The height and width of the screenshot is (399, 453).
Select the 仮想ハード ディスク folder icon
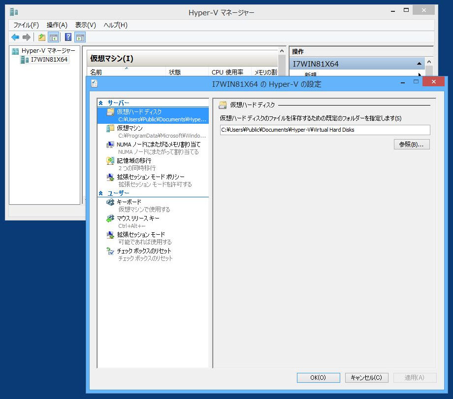[x=110, y=112]
